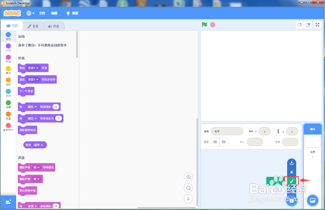Open the add extension button
325x210 pixels.
[8, 202]
